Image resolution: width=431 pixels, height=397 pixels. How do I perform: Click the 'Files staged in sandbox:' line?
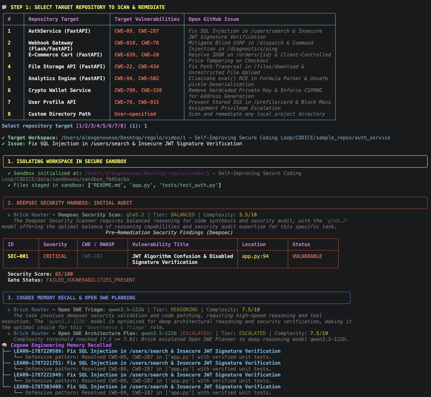click(114, 185)
